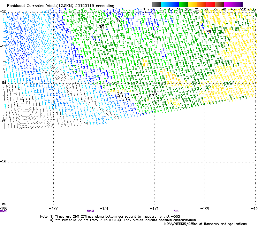Image resolution: width=258 pixels, height=226 pixels.
Task: Click the purple 45-50 knots legend swatch
Action: [238, 4]
